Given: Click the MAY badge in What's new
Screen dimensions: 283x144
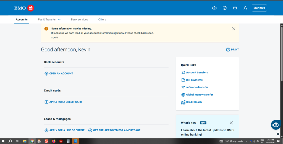Looking at the screenshot, I should (x=203, y=123).
